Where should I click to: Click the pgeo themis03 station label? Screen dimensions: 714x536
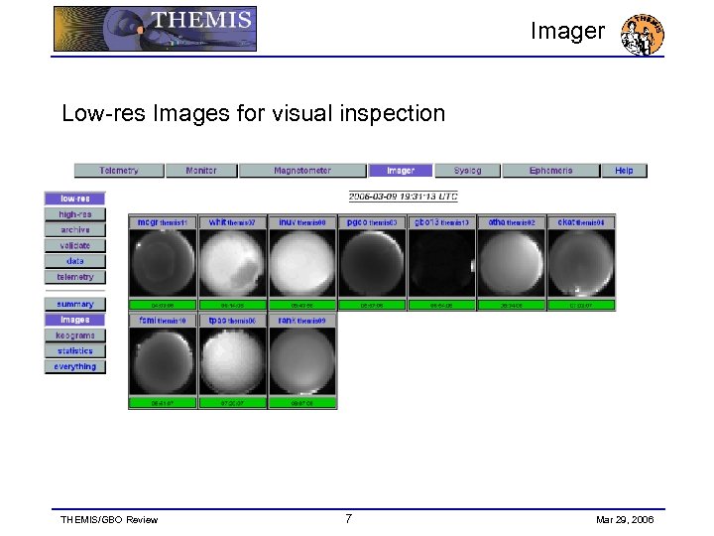click(x=372, y=222)
